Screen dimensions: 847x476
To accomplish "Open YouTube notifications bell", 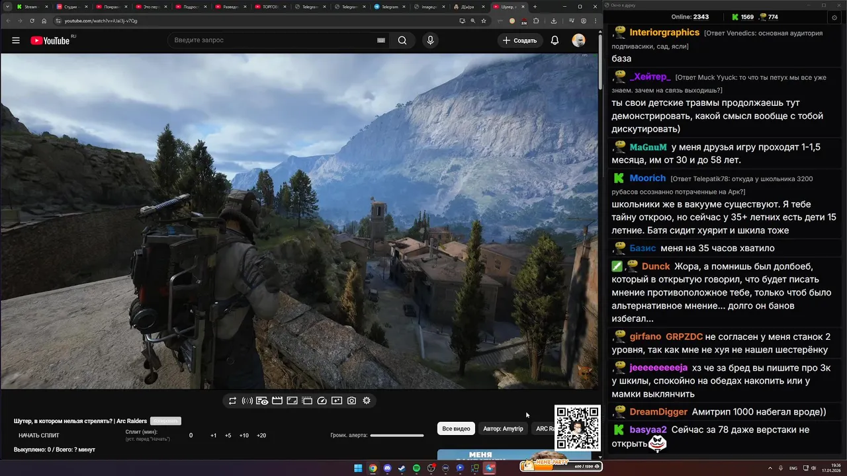I will (555, 40).
